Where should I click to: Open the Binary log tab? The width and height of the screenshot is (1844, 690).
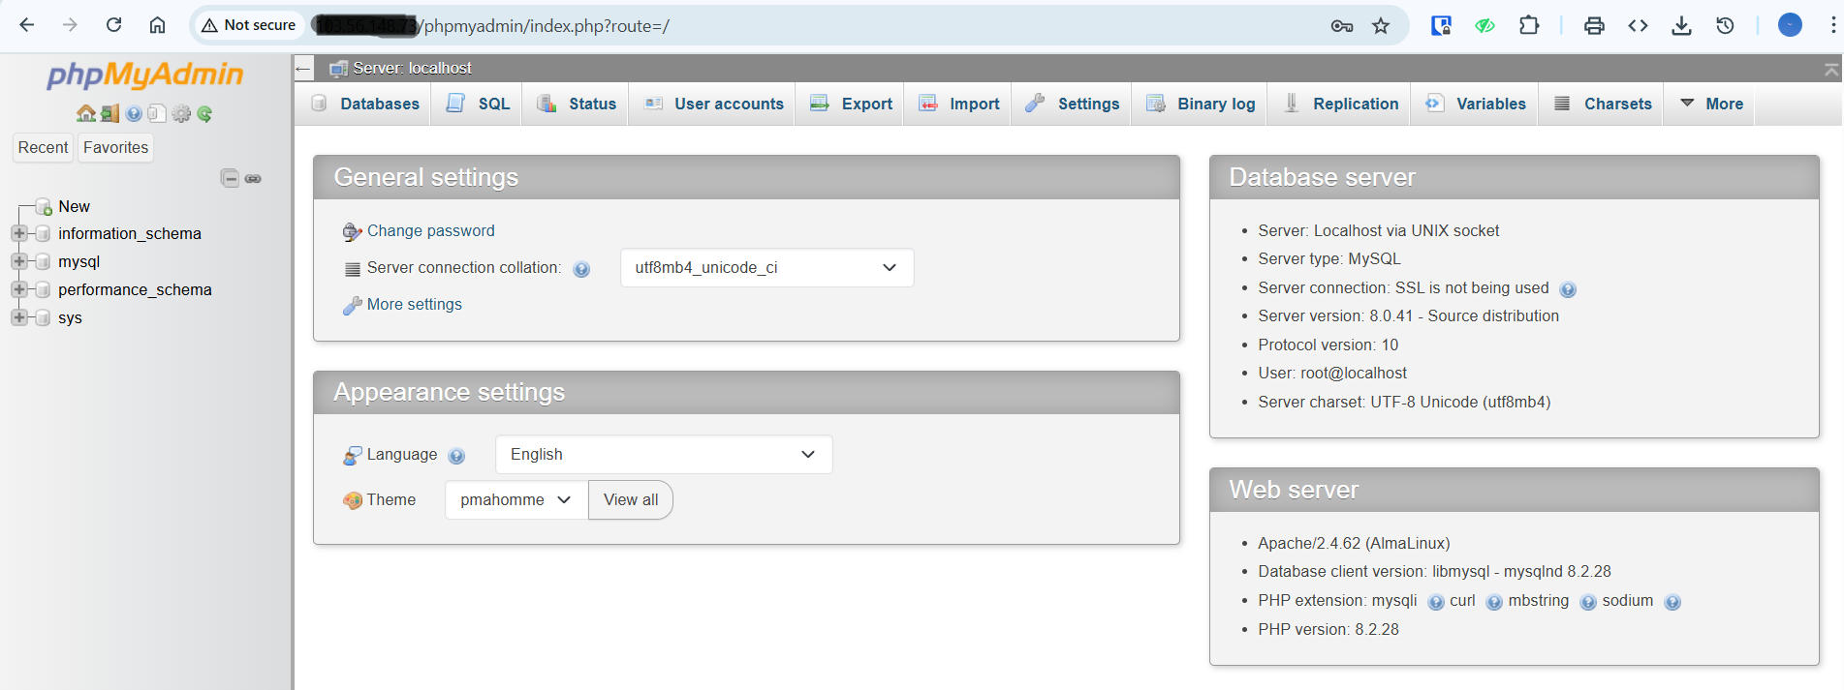point(1201,104)
